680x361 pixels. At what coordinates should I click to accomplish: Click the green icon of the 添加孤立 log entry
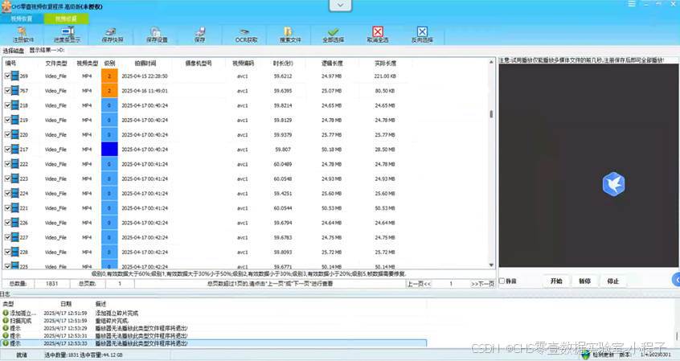pos(5,313)
